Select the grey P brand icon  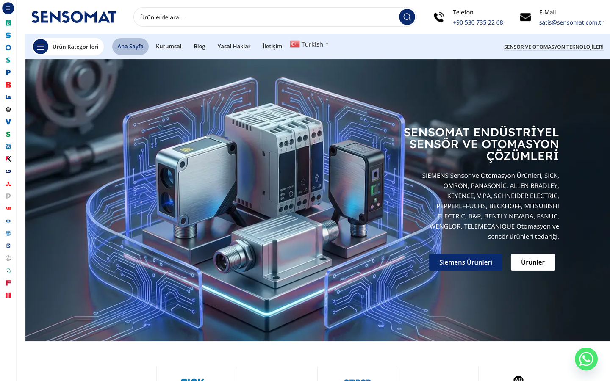[8, 196]
